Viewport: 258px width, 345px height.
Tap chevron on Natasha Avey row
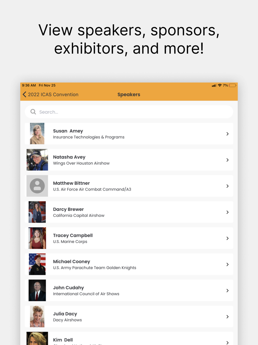pyautogui.click(x=227, y=160)
